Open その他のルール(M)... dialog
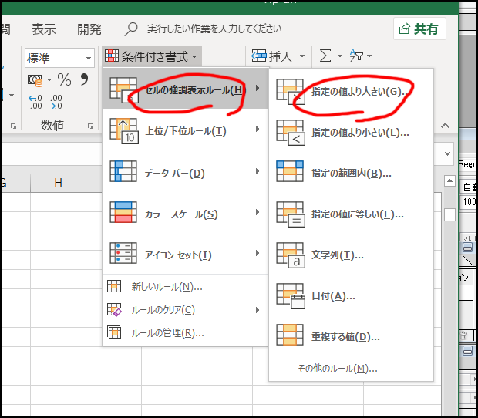Image resolution: width=478 pixels, height=418 pixels. [351, 369]
